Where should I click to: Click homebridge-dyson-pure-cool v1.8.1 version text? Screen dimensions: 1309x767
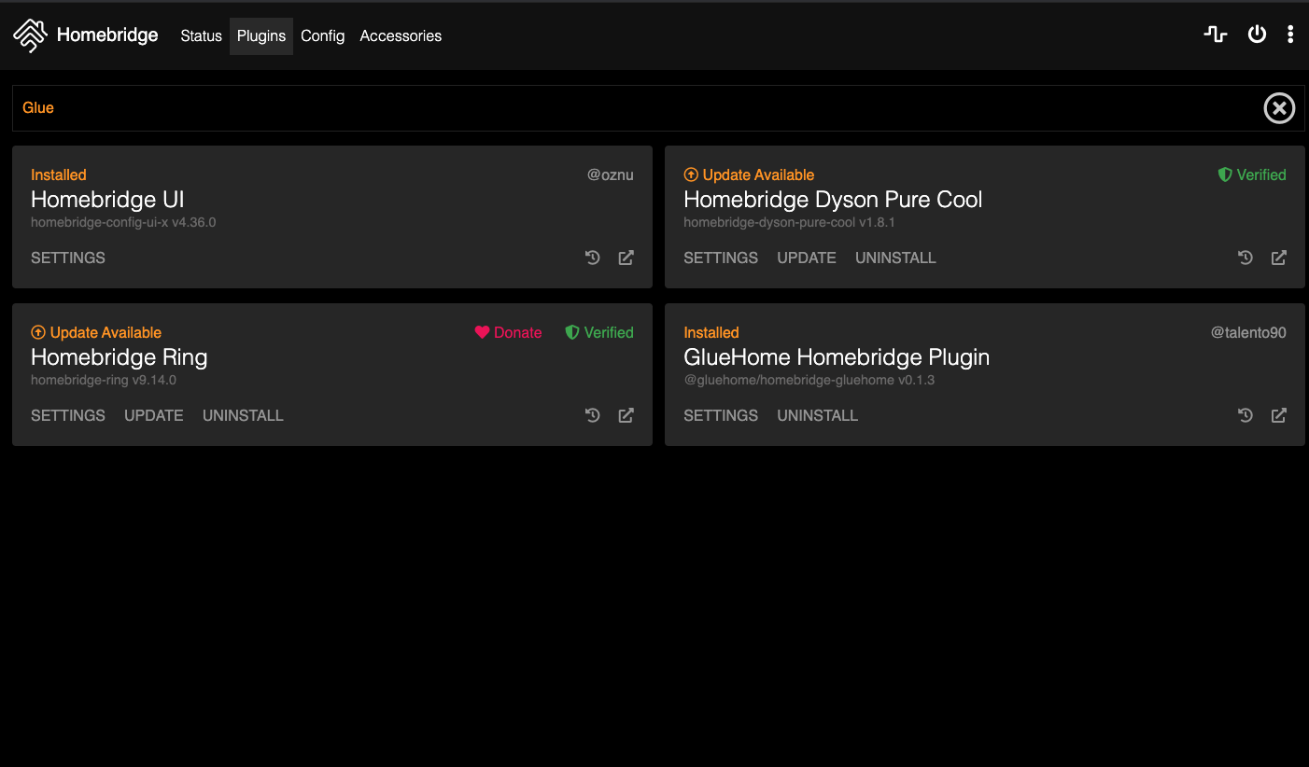click(x=790, y=222)
